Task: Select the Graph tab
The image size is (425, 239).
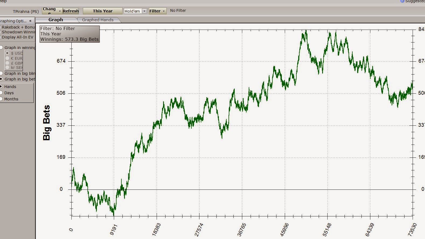Action: (56, 20)
